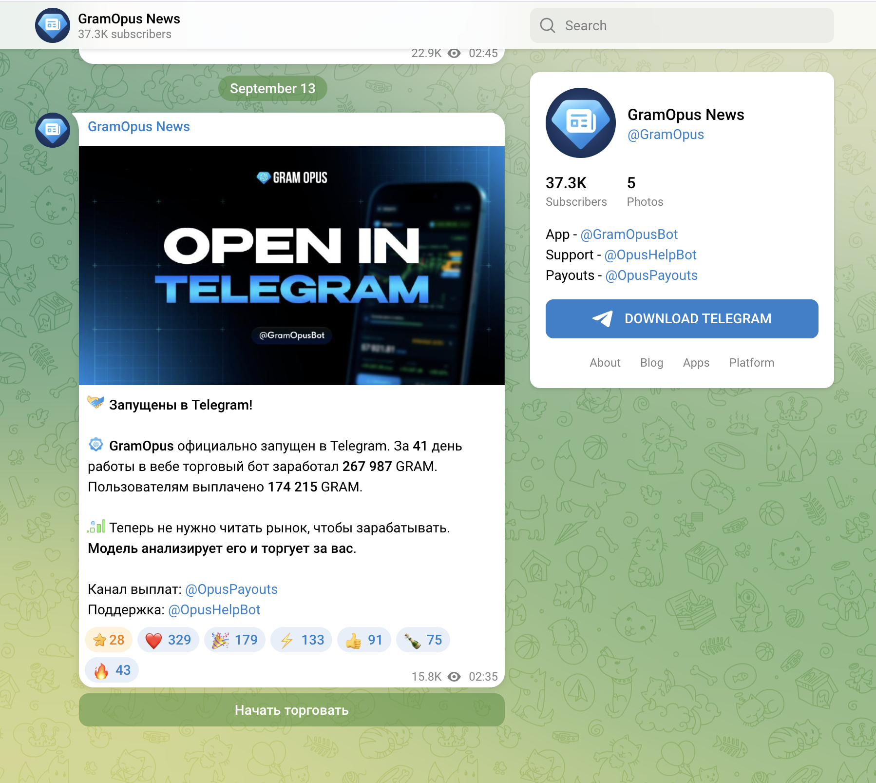
Task: Click the handshake emoji before Запущены в Telegram
Action: pos(96,403)
